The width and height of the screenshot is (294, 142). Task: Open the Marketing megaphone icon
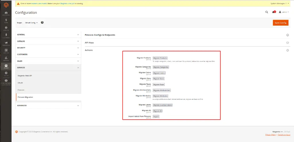pos(6,43)
